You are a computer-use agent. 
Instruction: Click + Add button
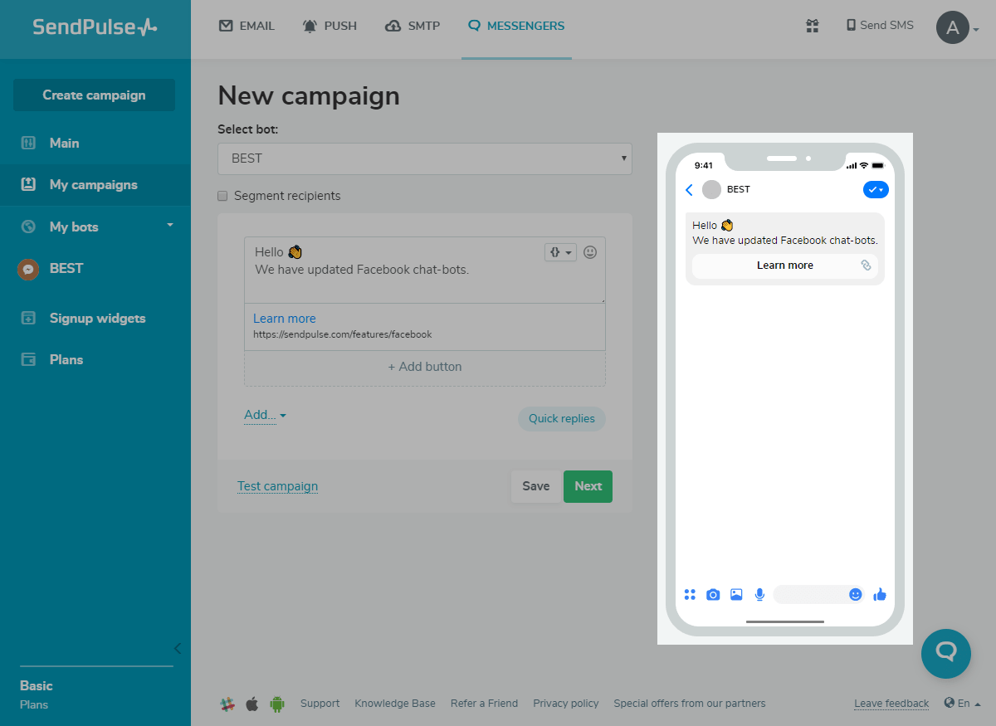point(425,367)
